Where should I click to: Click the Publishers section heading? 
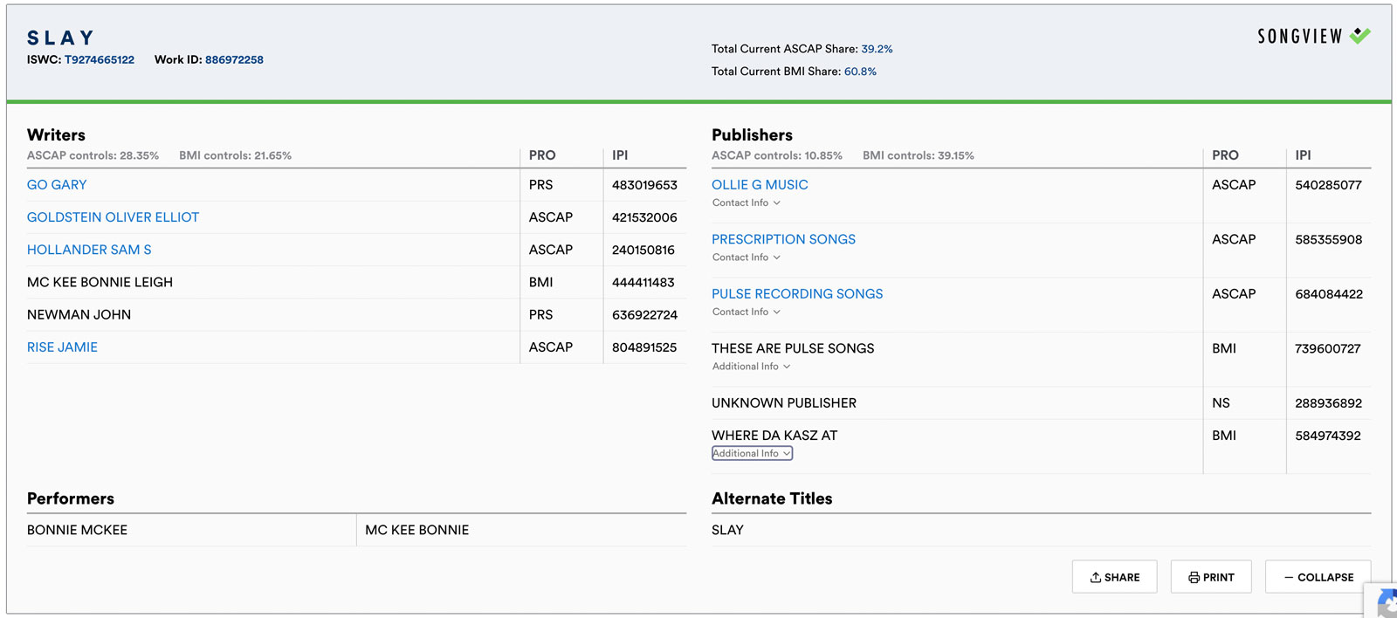click(752, 135)
